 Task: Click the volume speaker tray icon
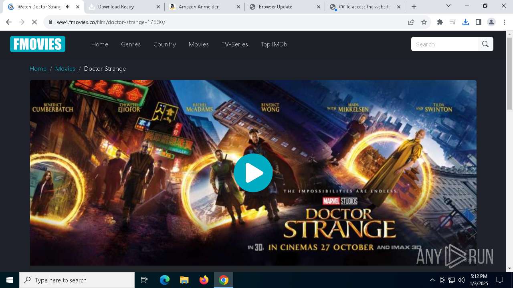(461, 280)
